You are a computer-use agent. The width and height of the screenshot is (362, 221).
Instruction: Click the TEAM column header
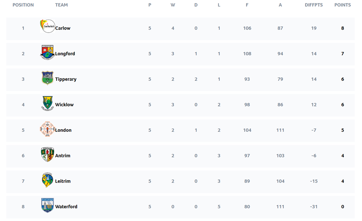(x=62, y=5)
